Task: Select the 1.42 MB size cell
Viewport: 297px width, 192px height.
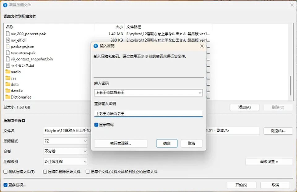Action: pyautogui.click(x=116, y=34)
